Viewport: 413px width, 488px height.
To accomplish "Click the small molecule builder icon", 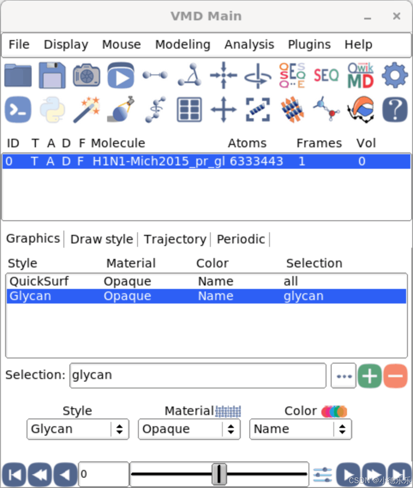I will pyautogui.click(x=326, y=109).
